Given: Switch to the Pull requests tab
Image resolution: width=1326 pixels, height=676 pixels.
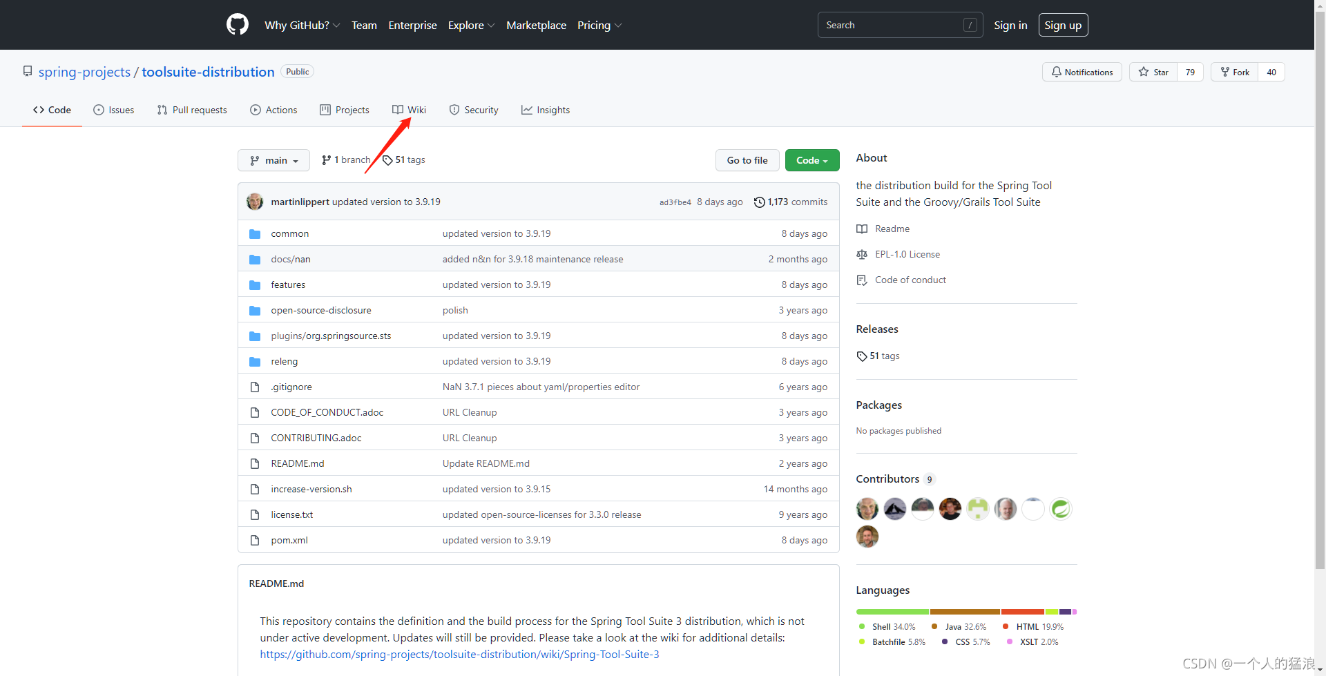Looking at the screenshot, I should click(192, 110).
